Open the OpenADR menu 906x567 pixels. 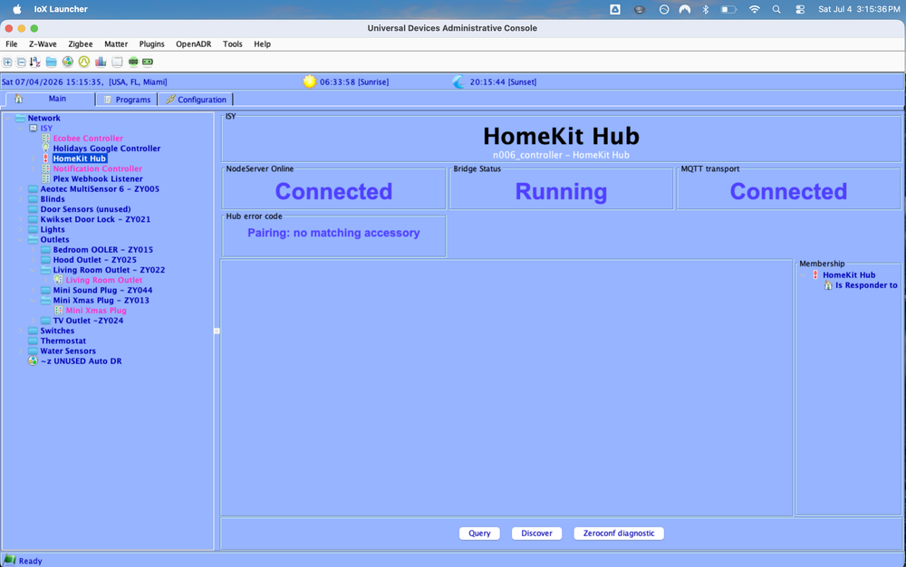[194, 43]
